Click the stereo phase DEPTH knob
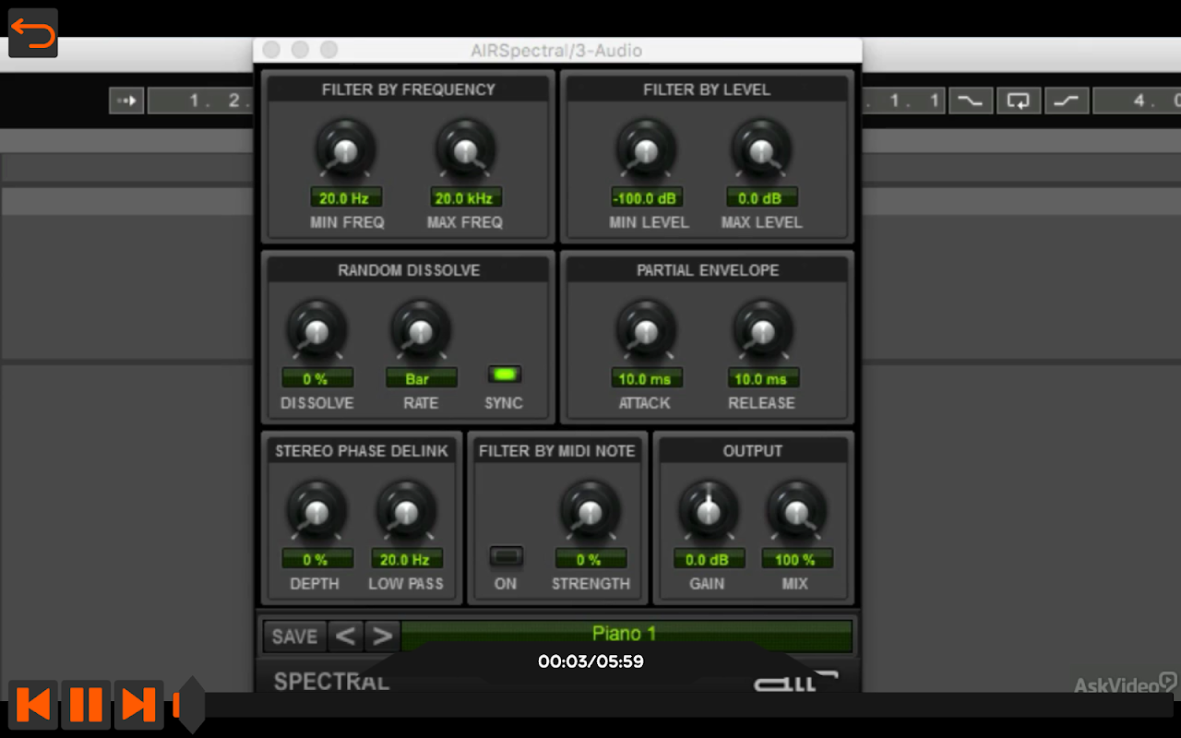This screenshot has height=738, width=1181. tap(316, 511)
